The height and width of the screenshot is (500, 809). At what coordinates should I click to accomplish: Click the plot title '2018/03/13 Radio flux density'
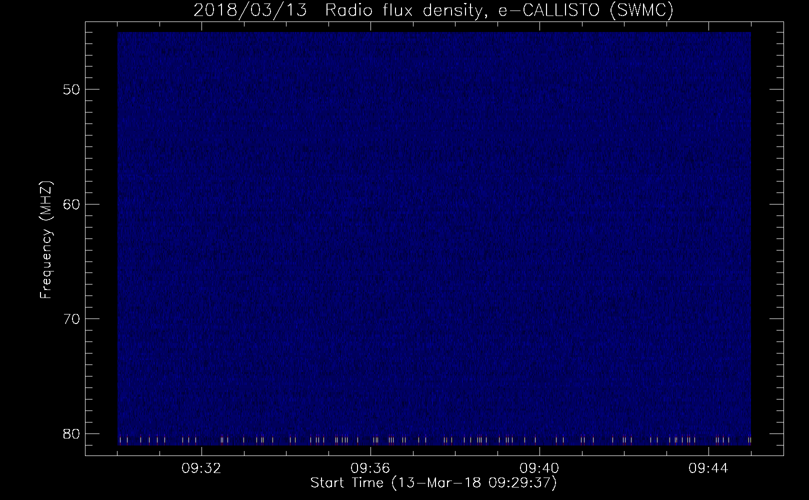[433, 10]
